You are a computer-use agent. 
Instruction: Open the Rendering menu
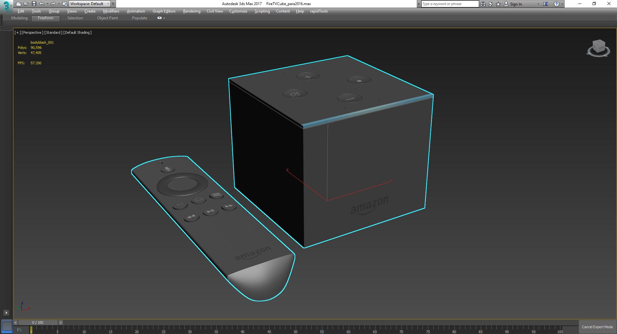(192, 11)
